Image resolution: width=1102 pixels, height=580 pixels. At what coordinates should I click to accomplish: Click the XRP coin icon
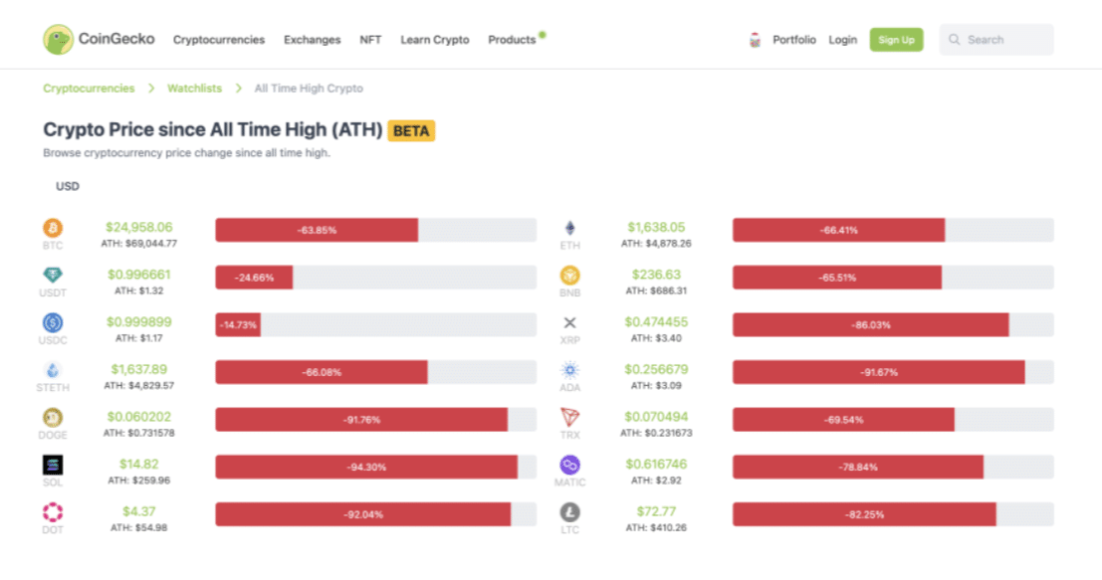coord(570,322)
